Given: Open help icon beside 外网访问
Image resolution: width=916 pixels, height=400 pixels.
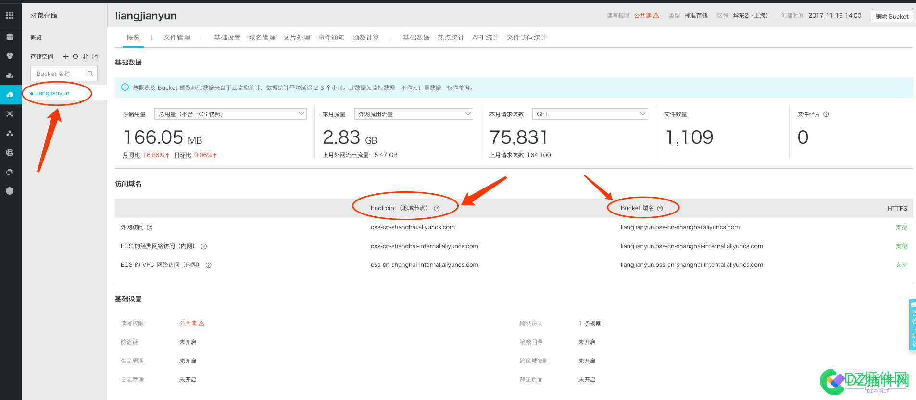Looking at the screenshot, I should (150, 227).
